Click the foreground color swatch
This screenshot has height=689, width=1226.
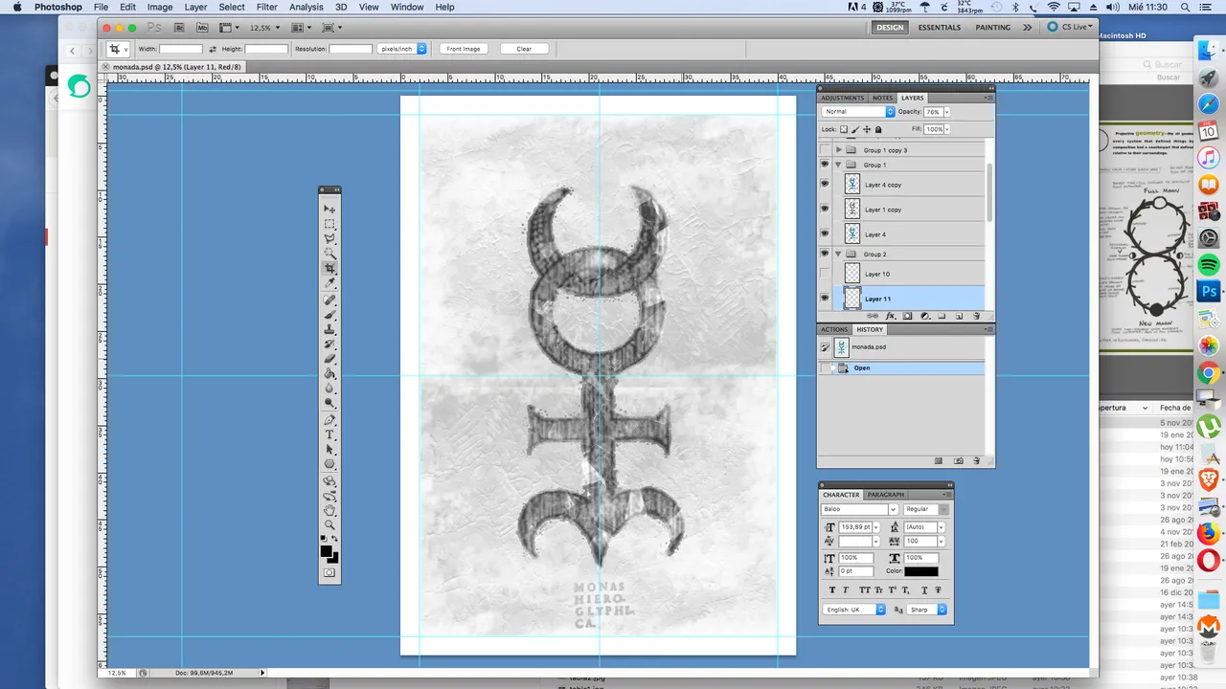click(327, 551)
